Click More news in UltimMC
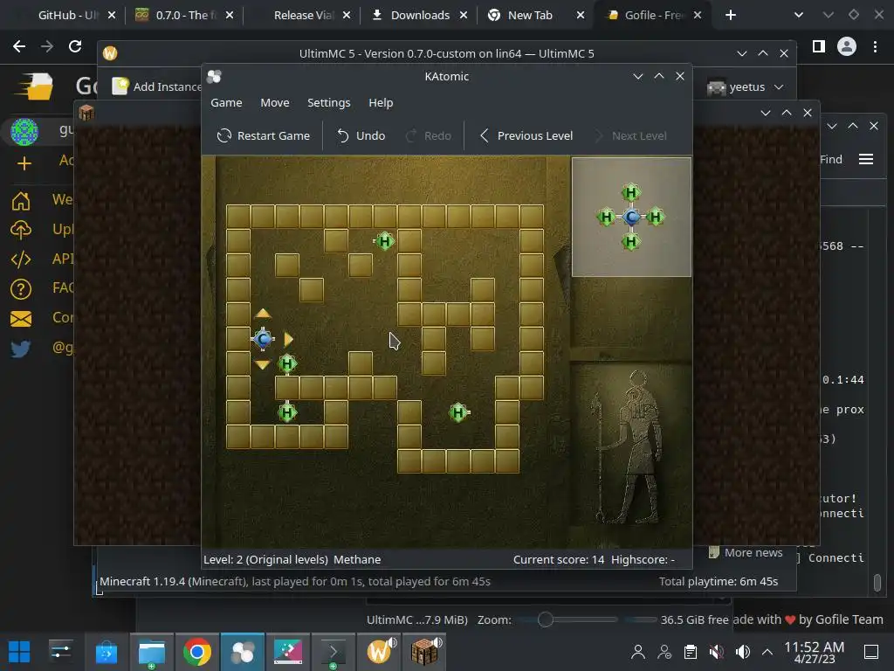The height and width of the screenshot is (671, 894). click(x=746, y=552)
